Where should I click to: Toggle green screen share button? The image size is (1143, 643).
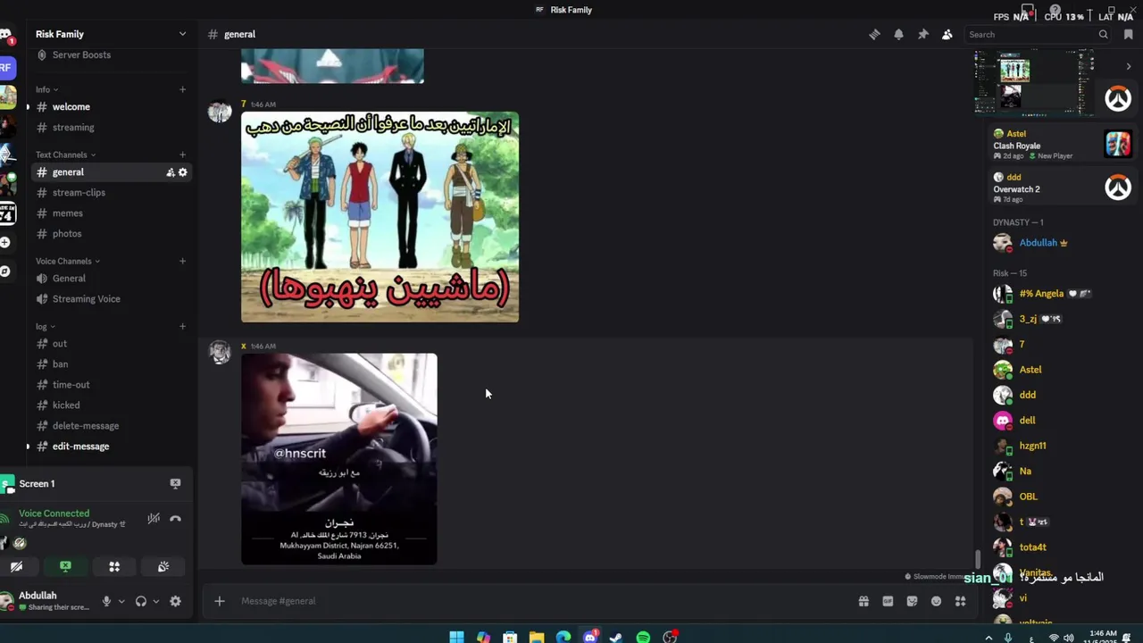click(65, 566)
